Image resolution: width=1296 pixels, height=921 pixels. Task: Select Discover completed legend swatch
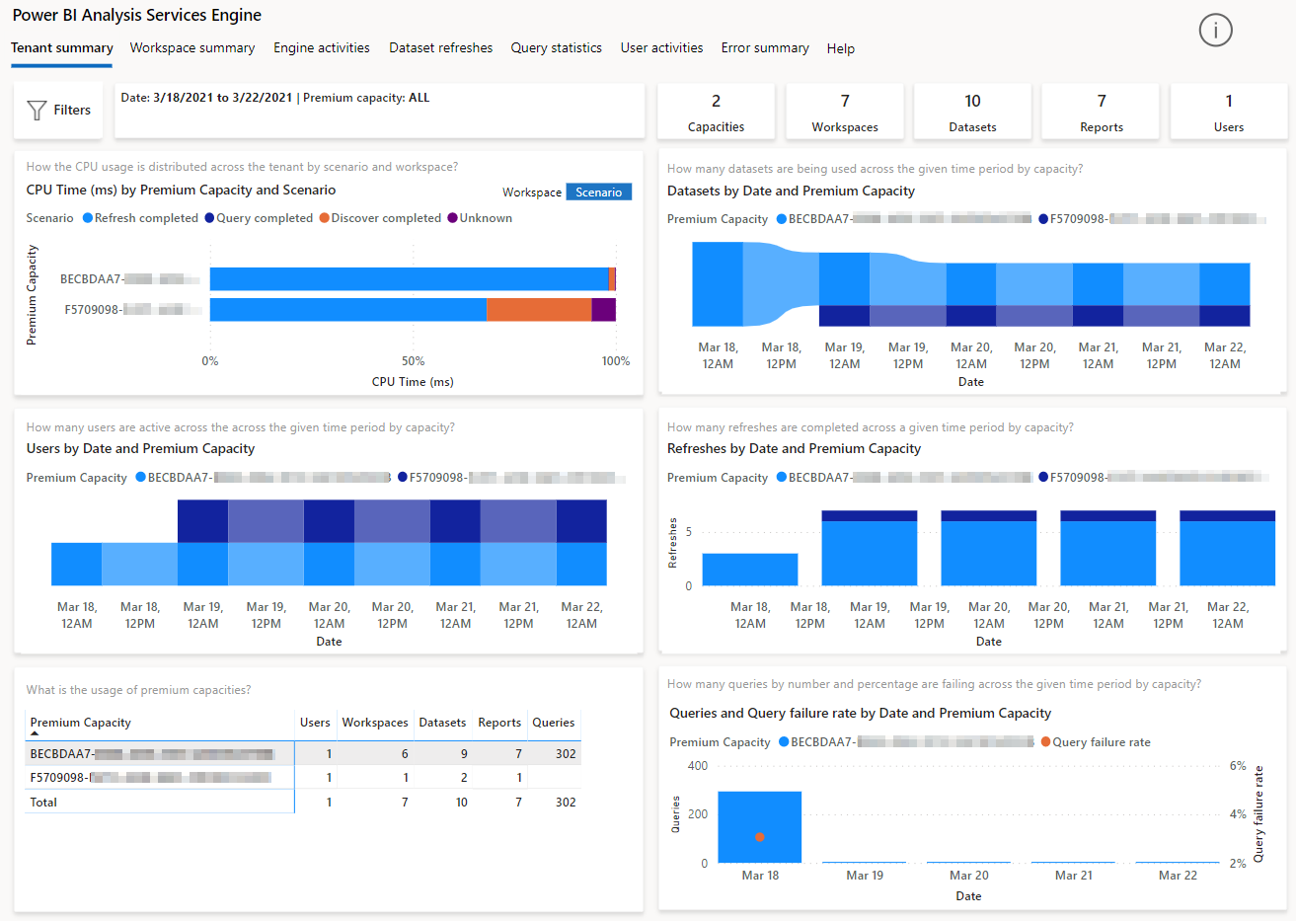tap(324, 218)
